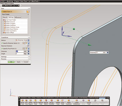Select the Copy Face tool
This screenshot has height=106, width=122.
[62, 102]
